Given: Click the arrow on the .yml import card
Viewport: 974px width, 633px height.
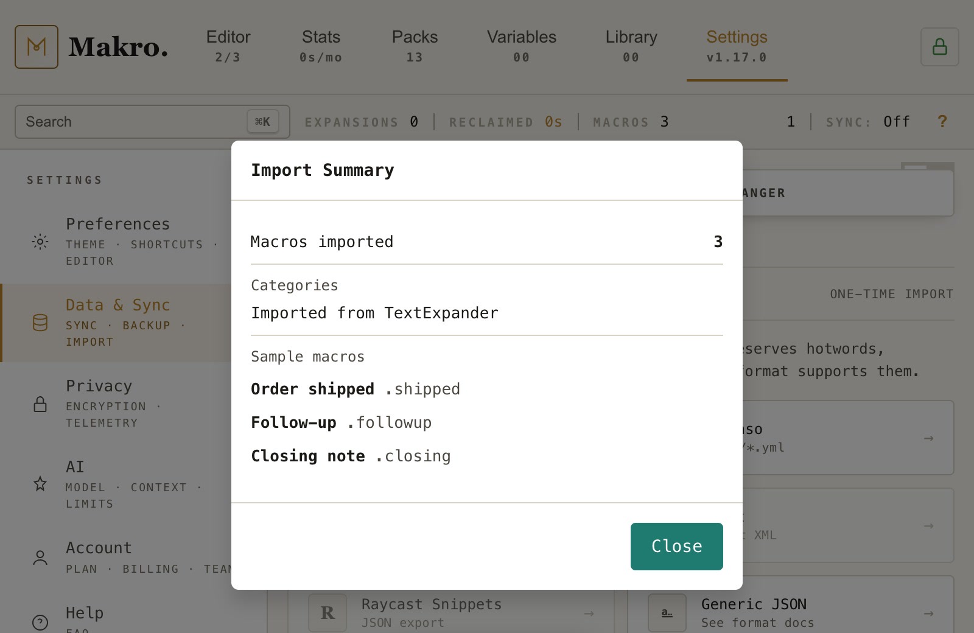Looking at the screenshot, I should coord(929,438).
